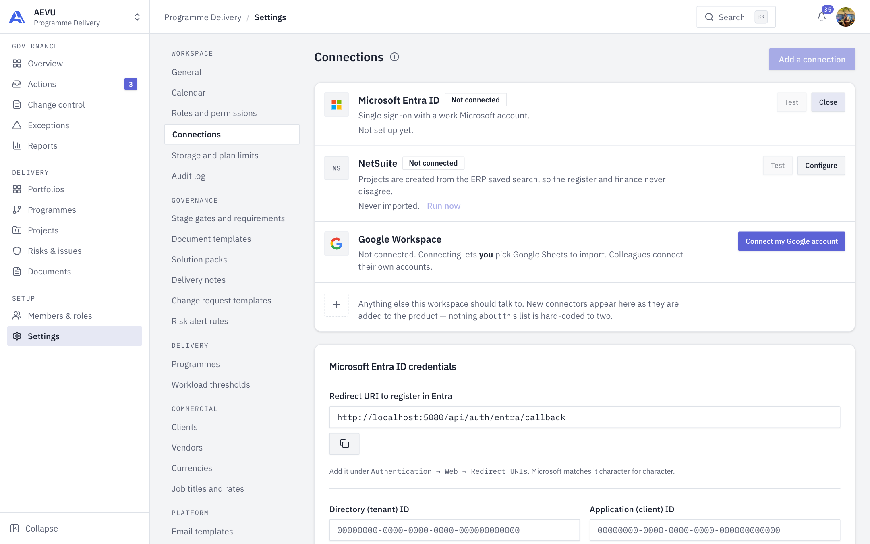Click the AEVU logo icon

17,17
